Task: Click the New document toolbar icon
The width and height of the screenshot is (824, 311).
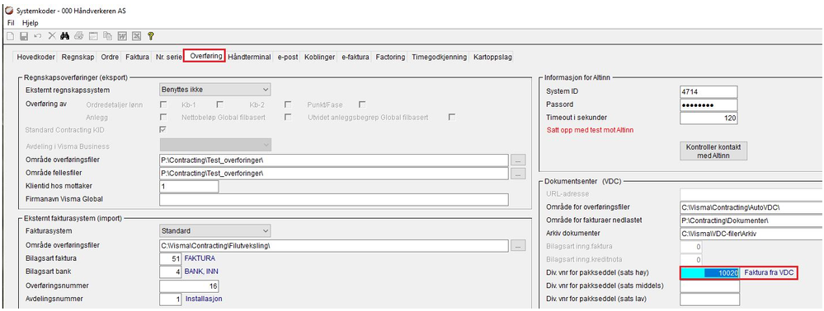Action: pyautogui.click(x=11, y=35)
